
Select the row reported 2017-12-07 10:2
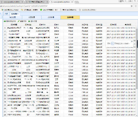click(x=69, y=38)
